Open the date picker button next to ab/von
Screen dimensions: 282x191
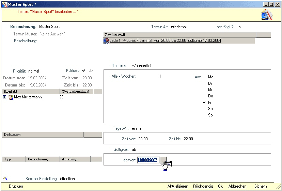163,160
